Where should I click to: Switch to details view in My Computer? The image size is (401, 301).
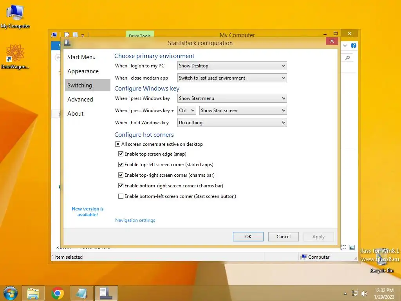[x=343, y=247]
